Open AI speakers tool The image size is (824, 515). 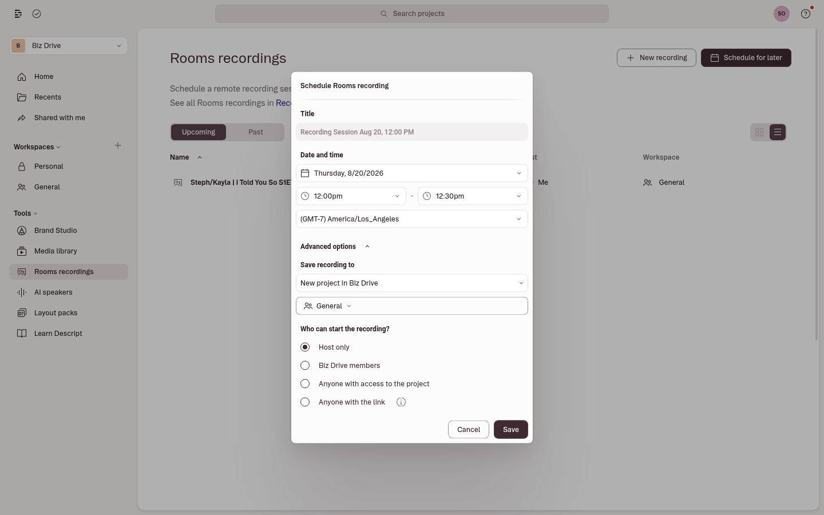click(x=69, y=292)
